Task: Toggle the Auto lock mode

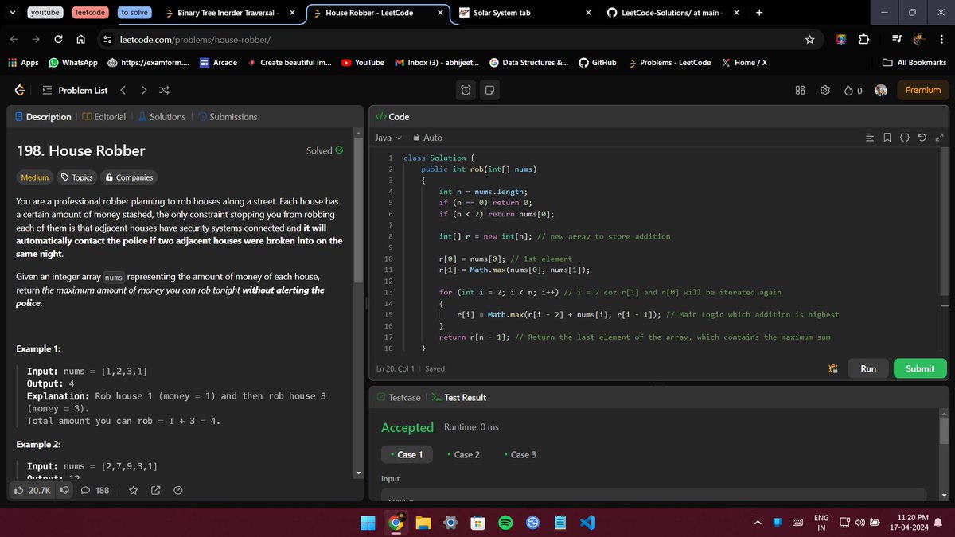Action: [427, 138]
